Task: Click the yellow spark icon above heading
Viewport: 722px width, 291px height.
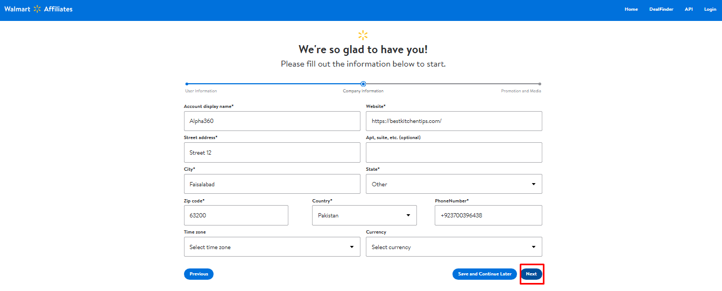Action: (363, 35)
